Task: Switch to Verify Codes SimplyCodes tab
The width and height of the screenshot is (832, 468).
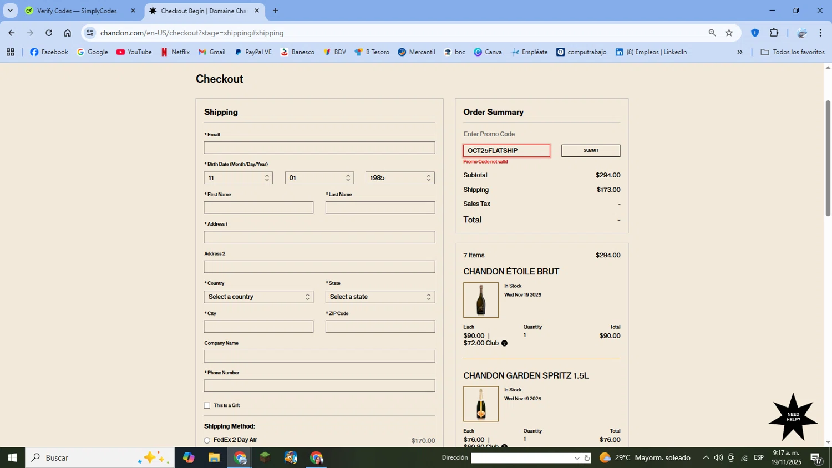Action: click(x=76, y=11)
